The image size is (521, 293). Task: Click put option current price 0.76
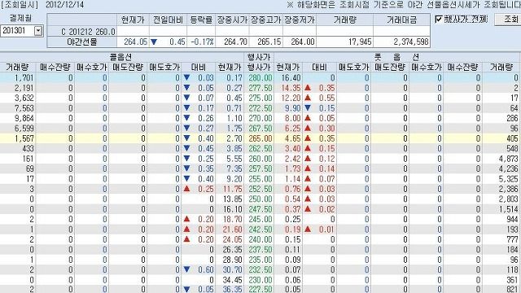288,189
